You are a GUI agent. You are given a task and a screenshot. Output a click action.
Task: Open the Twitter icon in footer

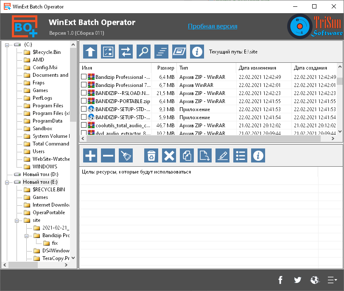click(x=297, y=280)
